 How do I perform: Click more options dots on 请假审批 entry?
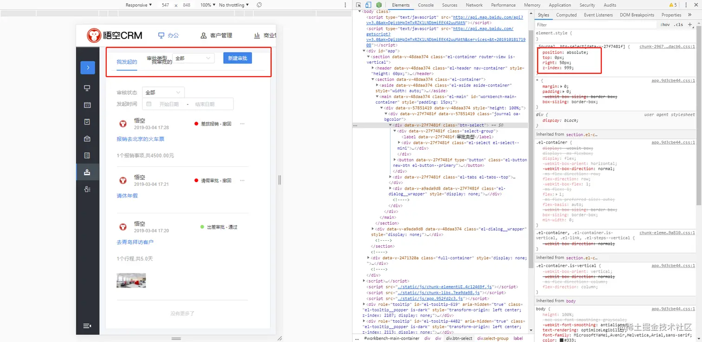click(x=242, y=180)
